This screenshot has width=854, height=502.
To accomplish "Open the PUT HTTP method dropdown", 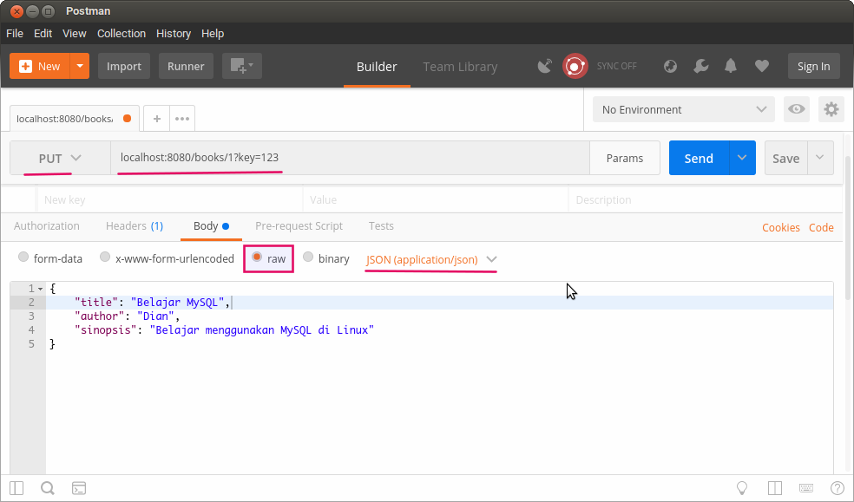I will 60,158.
